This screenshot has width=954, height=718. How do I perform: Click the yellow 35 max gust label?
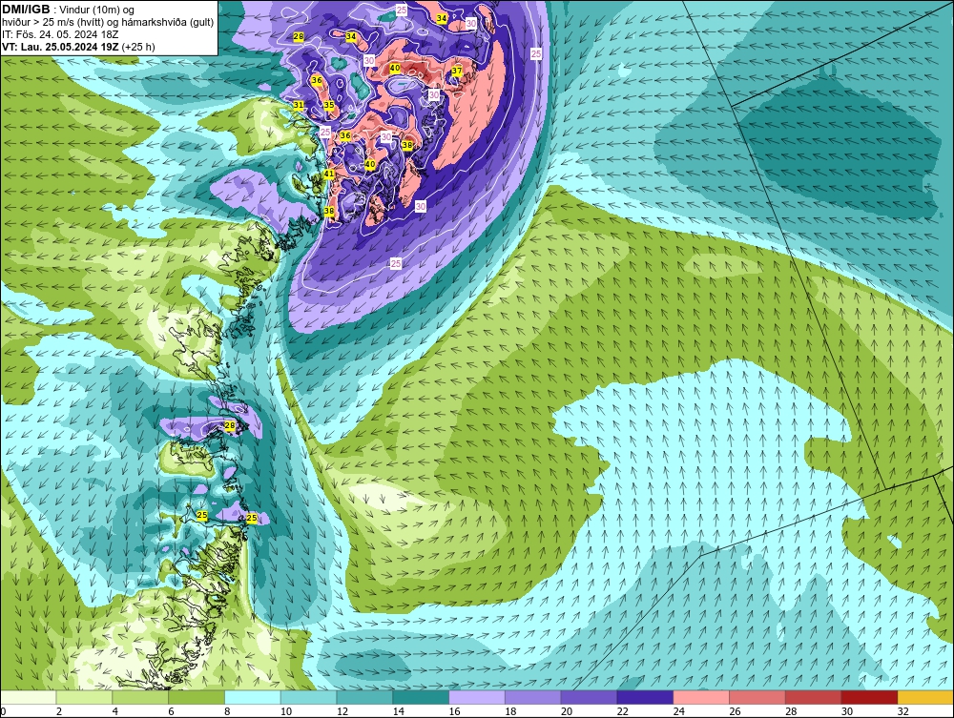329,105
